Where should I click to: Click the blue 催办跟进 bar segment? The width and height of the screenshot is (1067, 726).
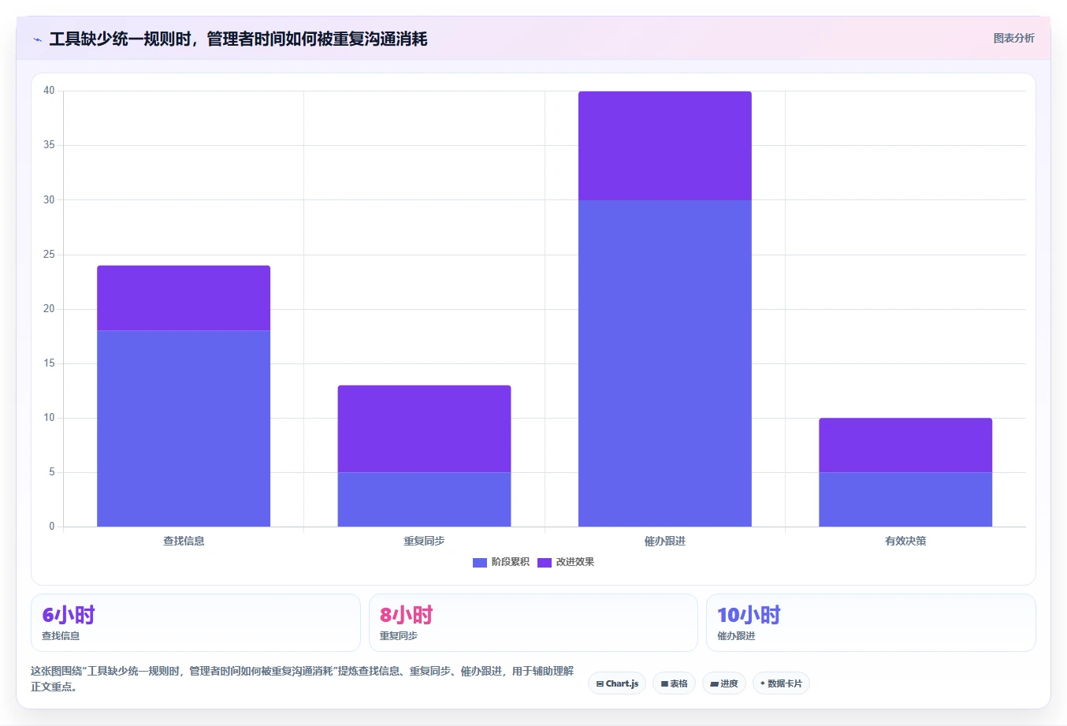[665, 363]
